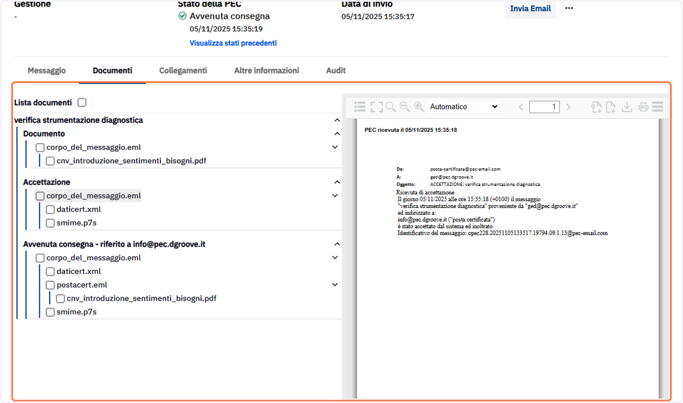Screen dimensions: 683x403
Task: Click the green check icon beside Avvenuta consegna
Action: pos(183,16)
